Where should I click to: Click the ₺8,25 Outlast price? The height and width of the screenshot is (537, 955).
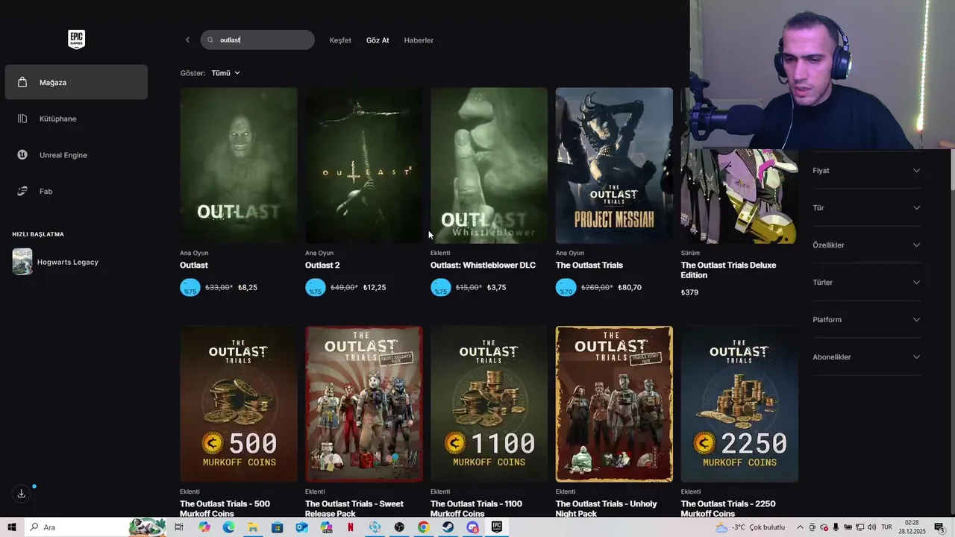pos(248,287)
